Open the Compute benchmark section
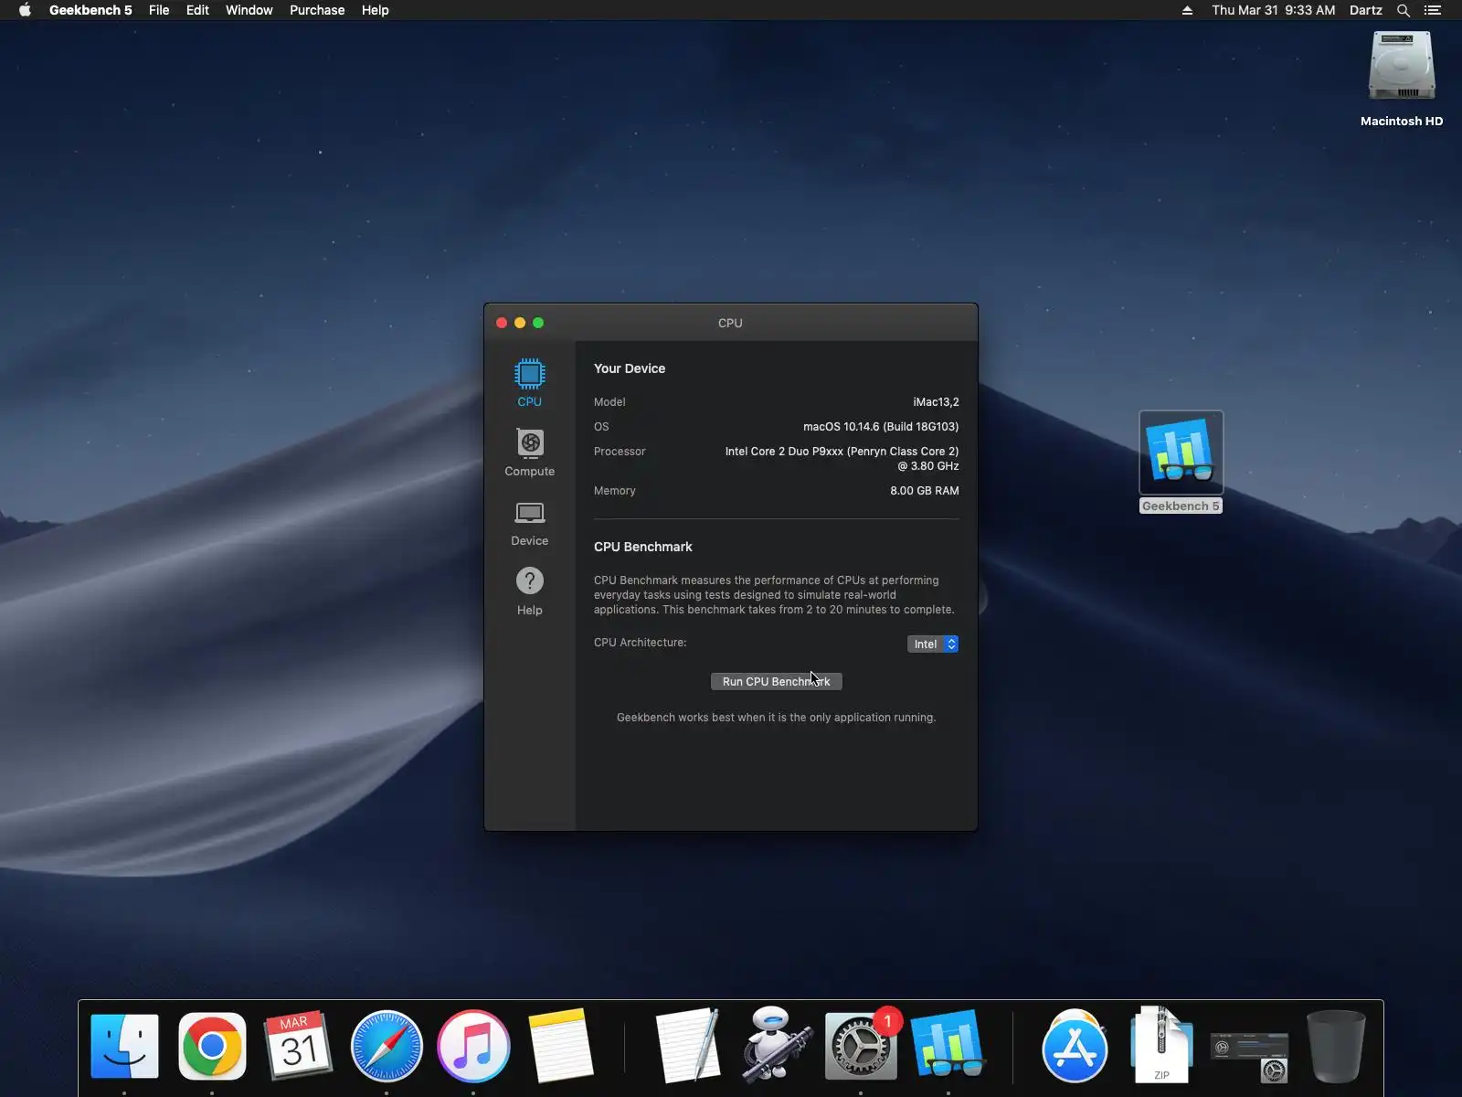The width and height of the screenshot is (1462, 1097). pos(529,453)
